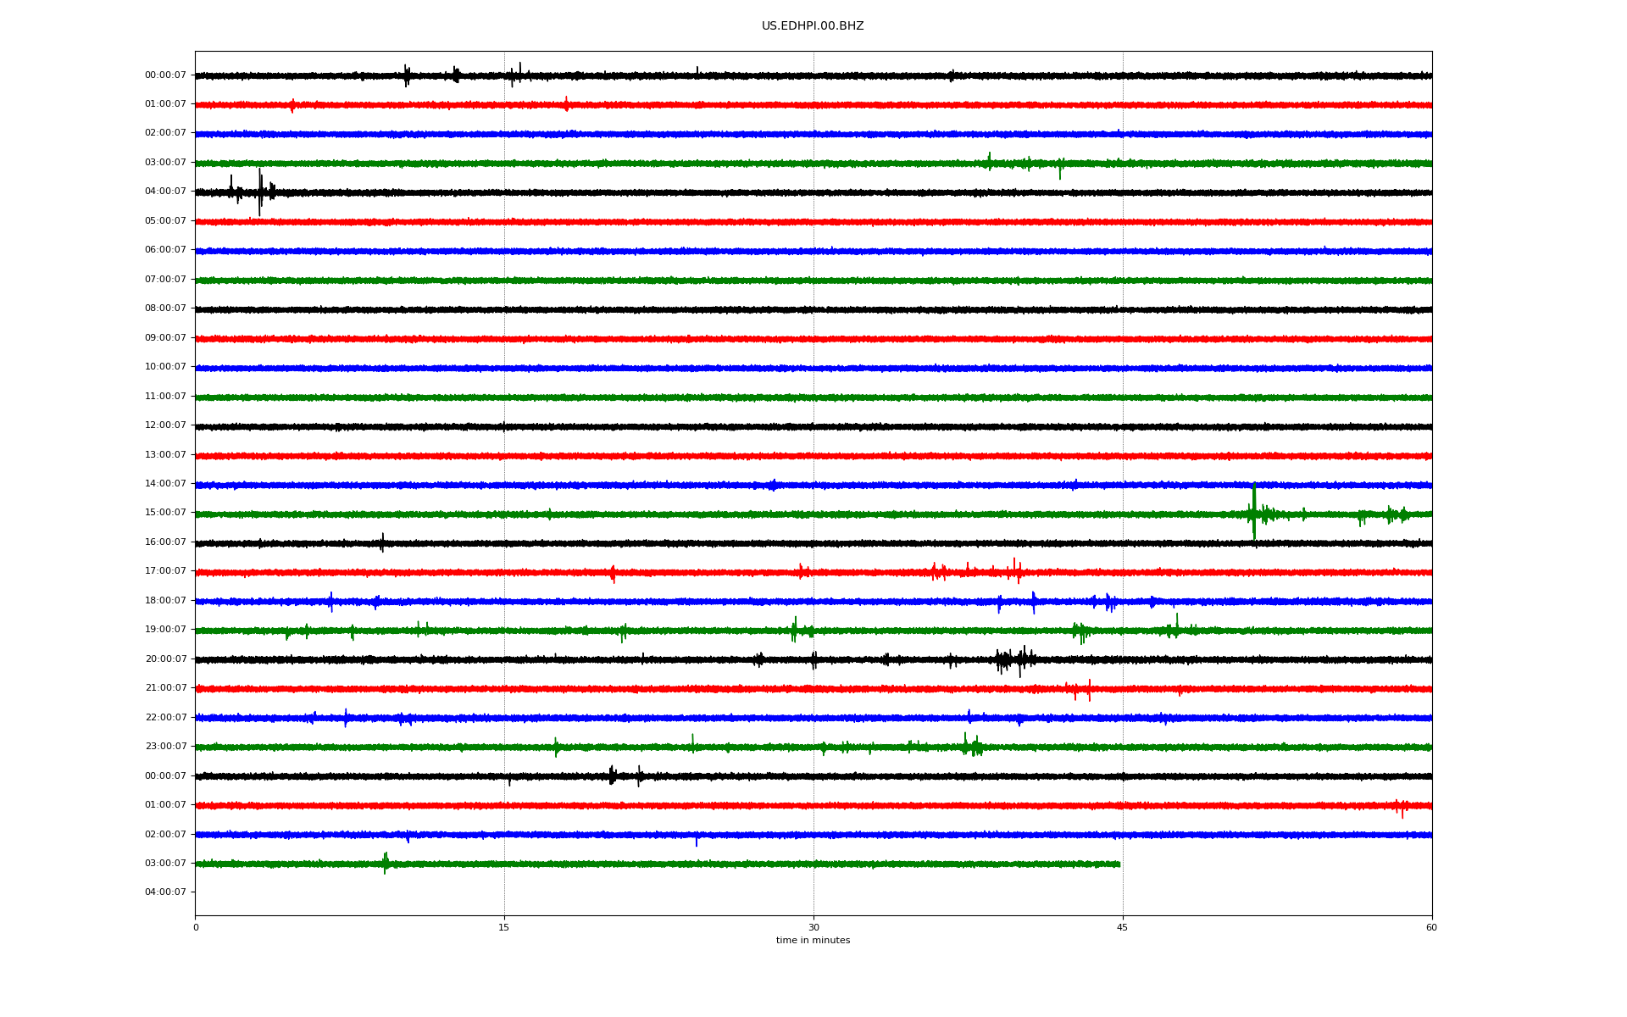Select the 20:00:07 row time label
The width and height of the screenshot is (1627, 1017).
click(165, 659)
